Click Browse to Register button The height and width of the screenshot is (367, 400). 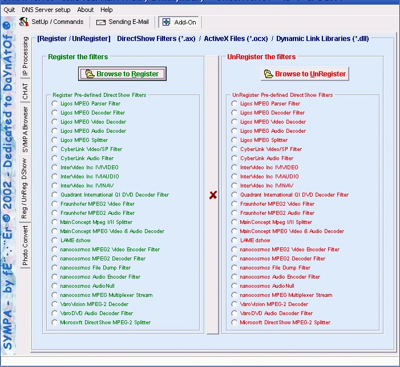123,74
